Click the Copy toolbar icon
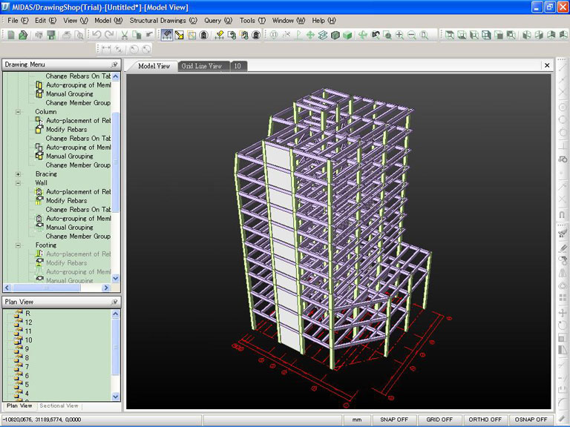Viewport: 570px width, 427px height. pyautogui.click(x=137, y=35)
